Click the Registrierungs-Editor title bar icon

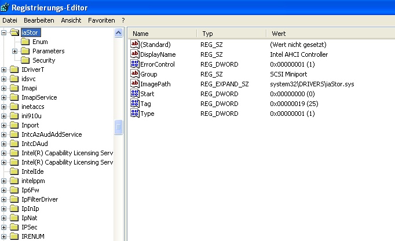coord(5,7)
